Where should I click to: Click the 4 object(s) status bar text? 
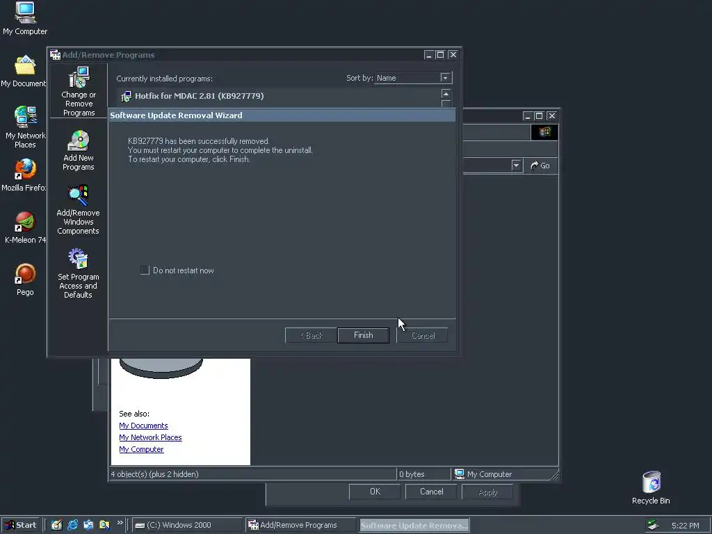pyautogui.click(x=154, y=474)
